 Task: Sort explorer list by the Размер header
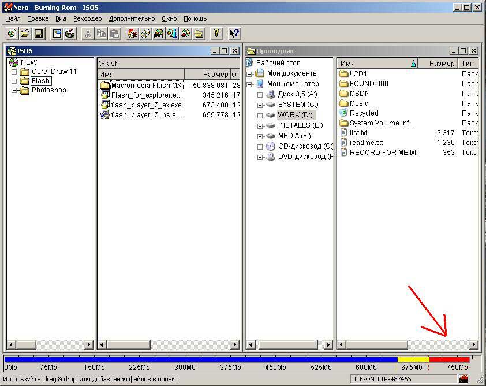click(x=438, y=64)
